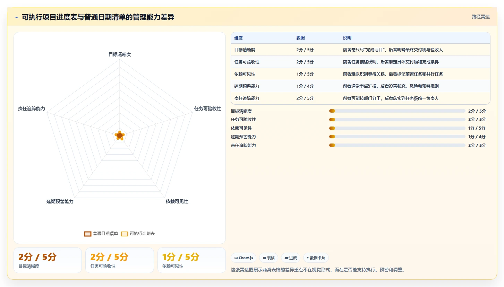Click the 依赖可见性 progress bar

[397, 128]
